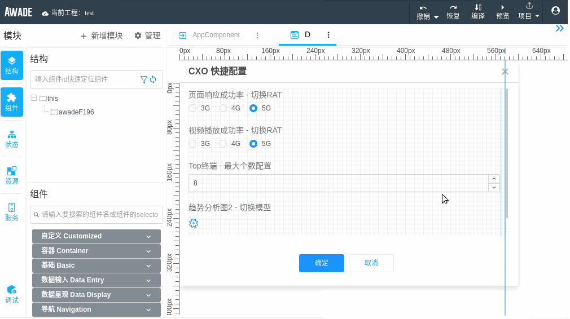Screen dimensions: 570x319
Task: Expand the 数据输入 Data Entry group
Action: click(97, 280)
